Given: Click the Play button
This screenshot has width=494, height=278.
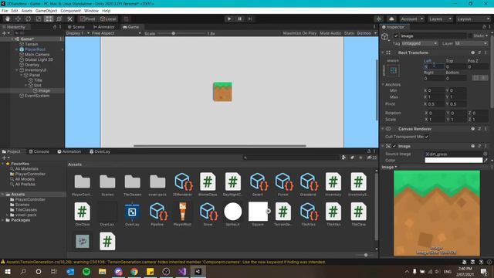Looking at the screenshot, I should pos(229,19).
